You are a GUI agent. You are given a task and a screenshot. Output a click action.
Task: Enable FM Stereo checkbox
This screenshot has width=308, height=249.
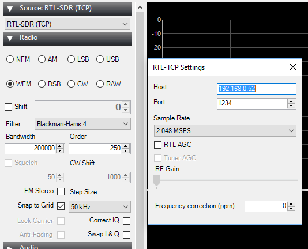(x=61, y=192)
